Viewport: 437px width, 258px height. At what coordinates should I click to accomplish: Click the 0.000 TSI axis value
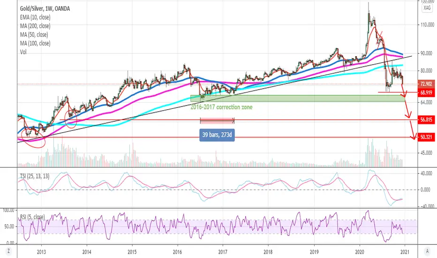click(426, 190)
